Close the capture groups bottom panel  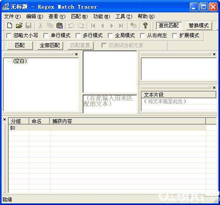[5, 120]
